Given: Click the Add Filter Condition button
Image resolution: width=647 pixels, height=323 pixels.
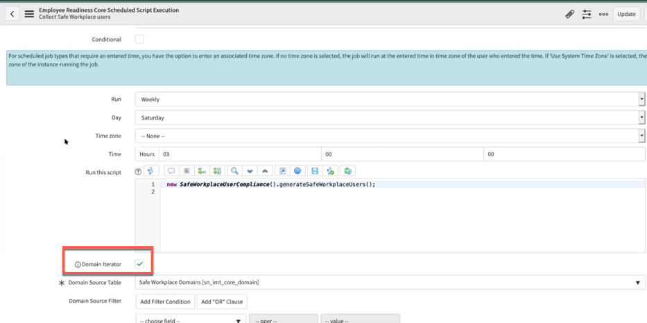Looking at the screenshot, I should coord(165,302).
